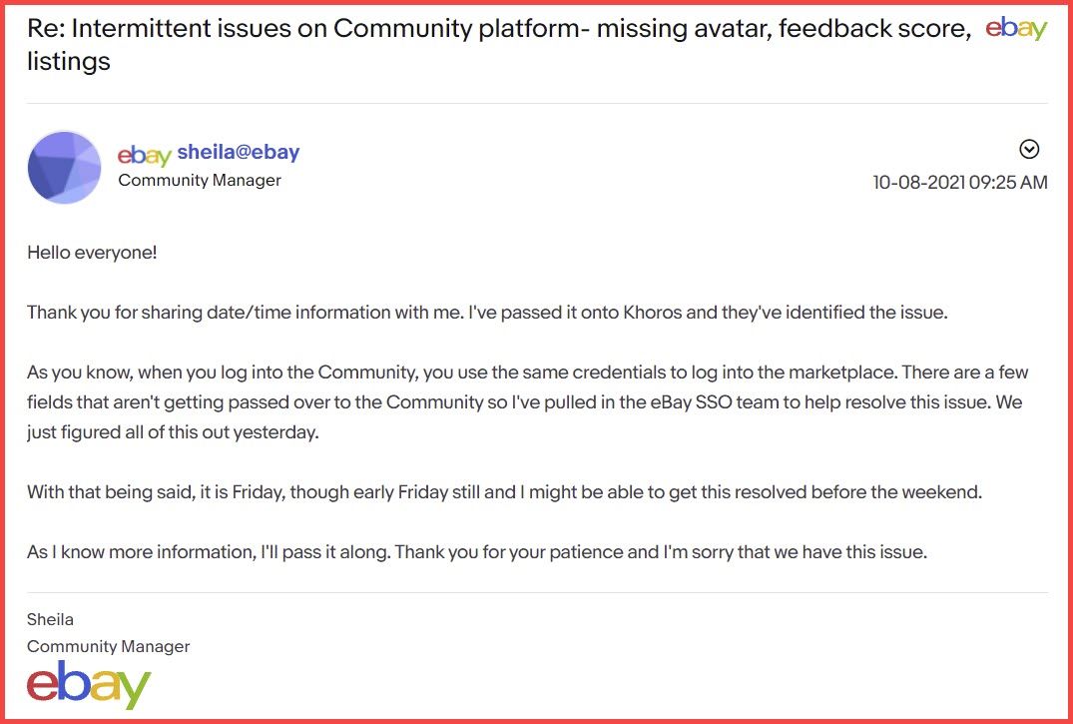Click the line starting 'As you know, when'
Screen dimensions: 1073x724
[x=528, y=372]
